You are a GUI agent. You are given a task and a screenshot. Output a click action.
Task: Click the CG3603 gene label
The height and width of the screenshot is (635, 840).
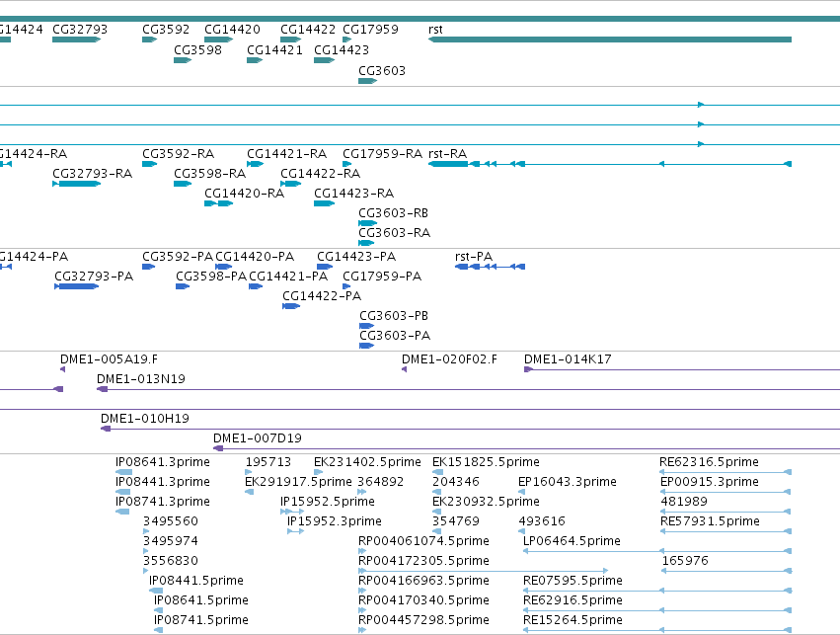tap(382, 71)
